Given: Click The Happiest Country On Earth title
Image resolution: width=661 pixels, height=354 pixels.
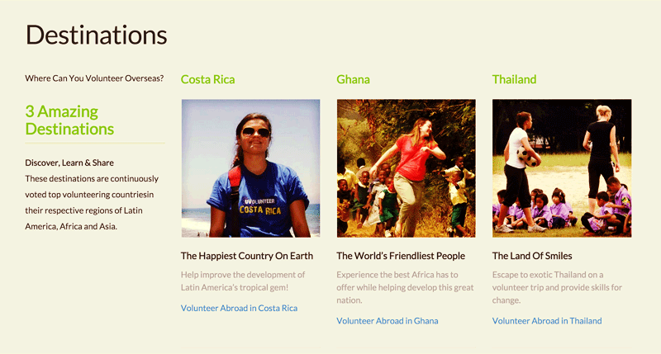Looking at the screenshot, I should (247, 256).
